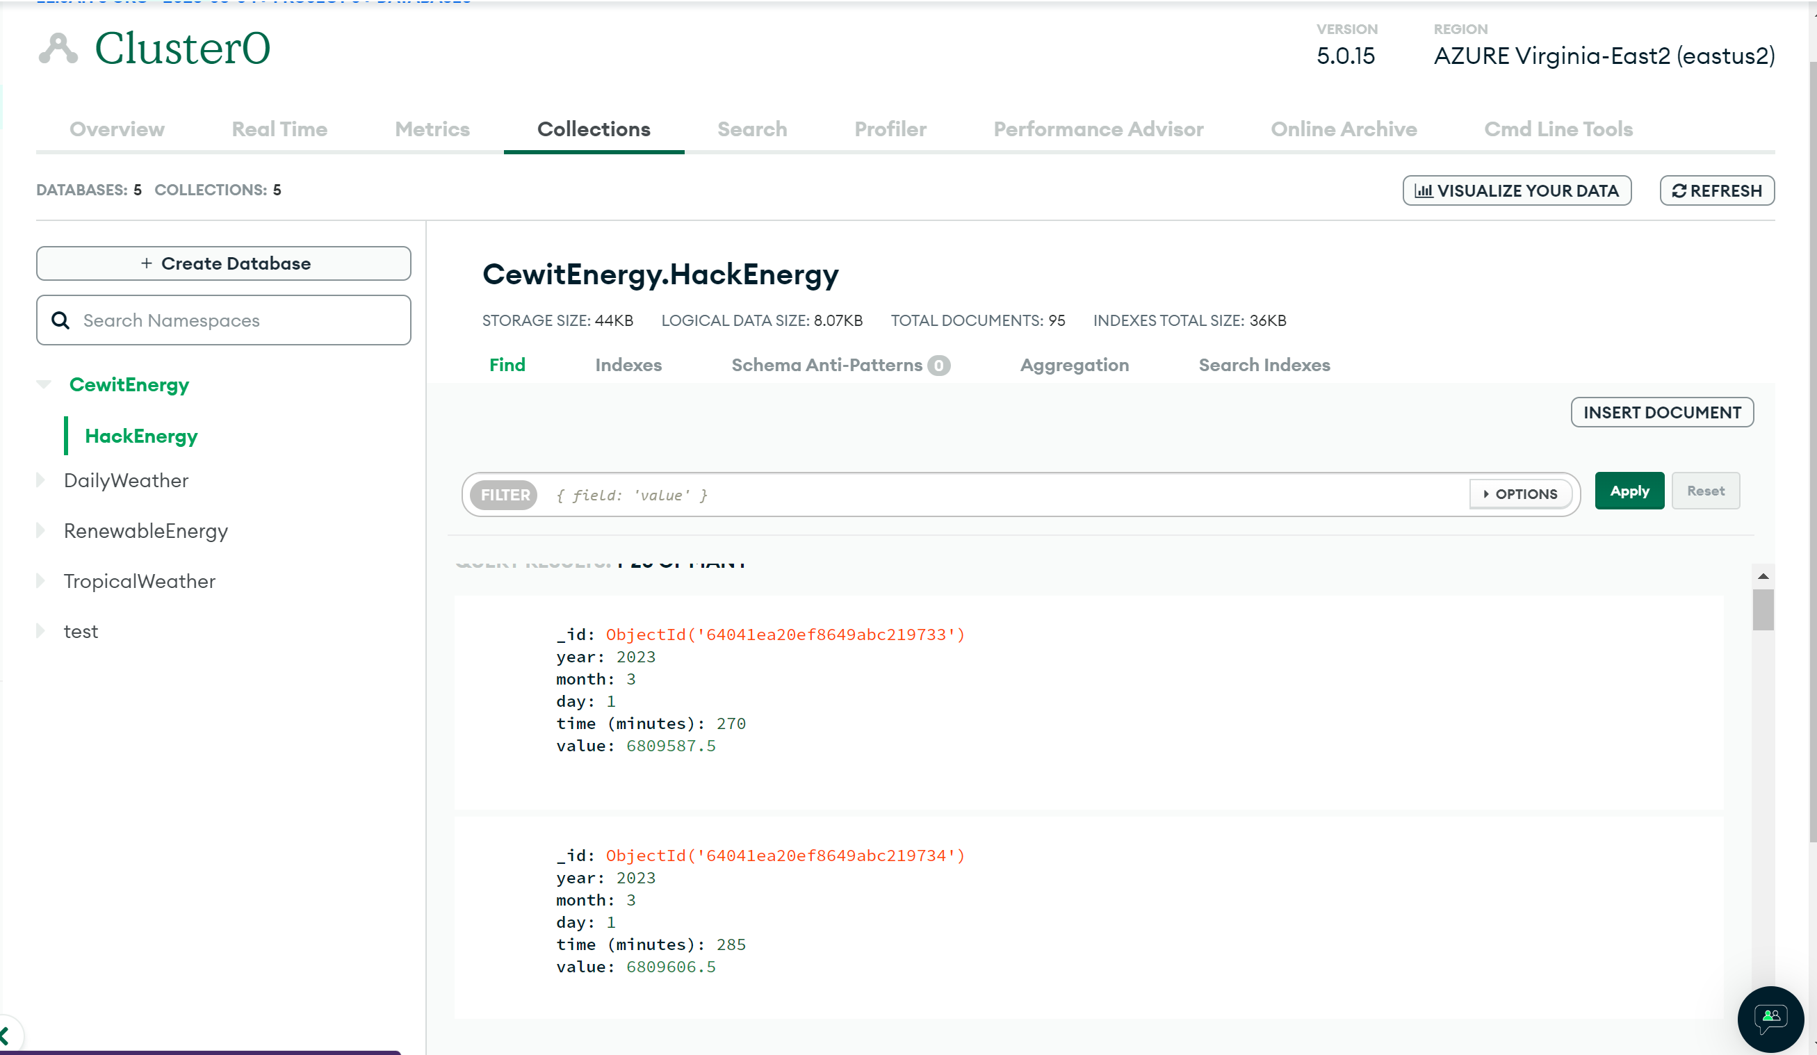Open the Aggregation tab
The image size is (1817, 1055).
[x=1074, y=365]
